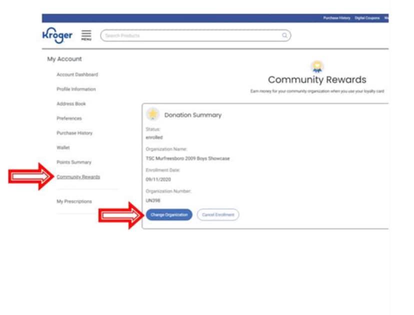Click the enrolled status value

[x=154, y=137]
